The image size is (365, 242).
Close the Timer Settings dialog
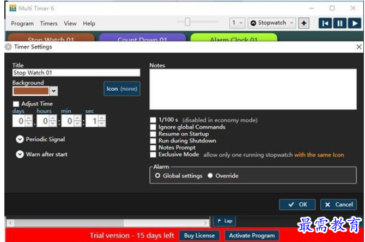(359, 47)
